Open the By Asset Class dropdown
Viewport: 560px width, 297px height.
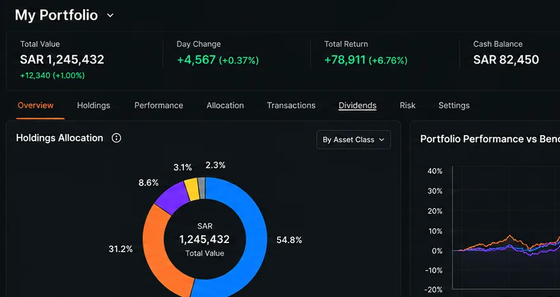pos(354,140)
